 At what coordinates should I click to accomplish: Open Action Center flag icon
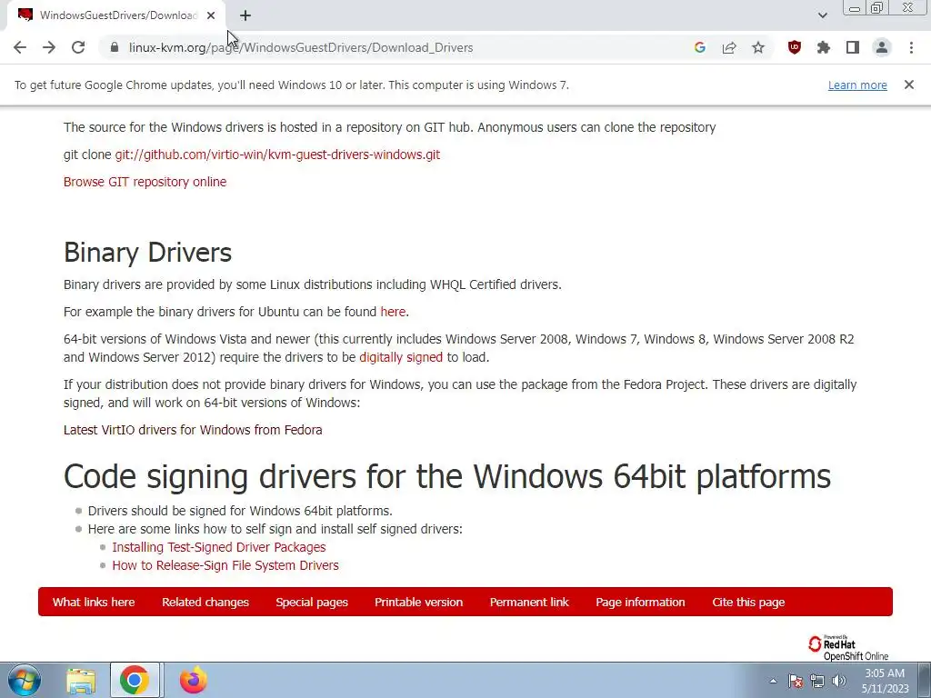pos(796,681)
